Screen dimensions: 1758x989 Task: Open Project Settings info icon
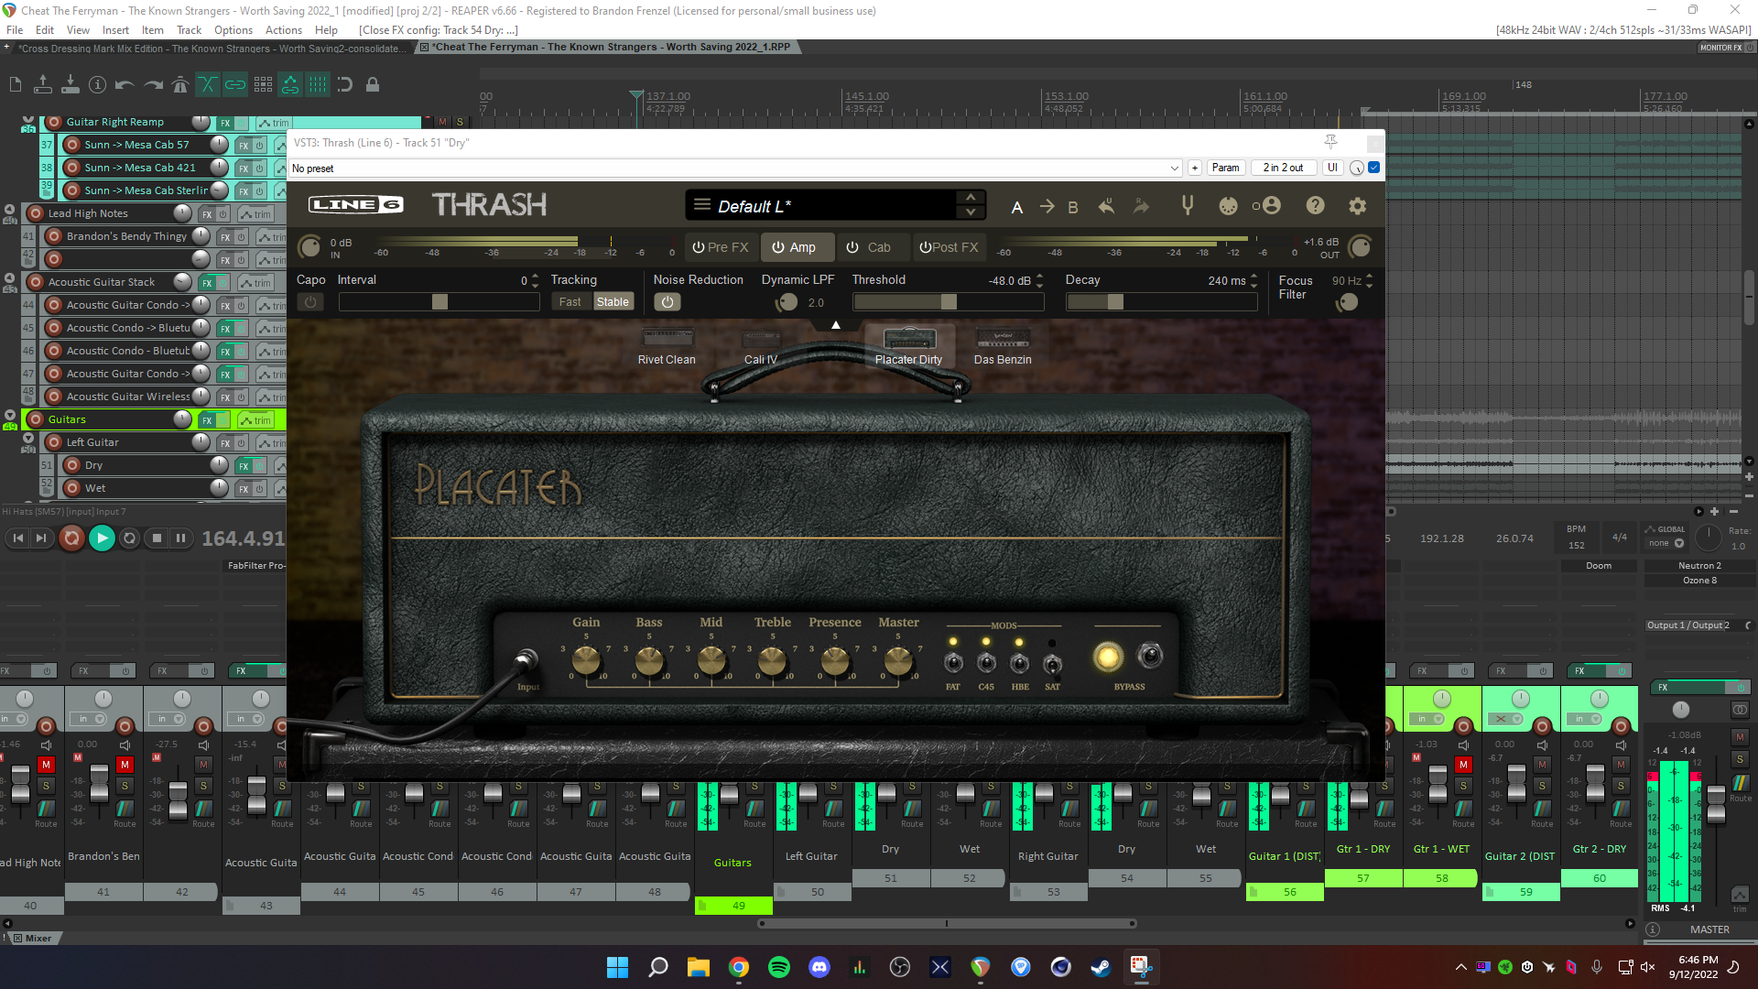pyautogui.click(x=98, y=84)
